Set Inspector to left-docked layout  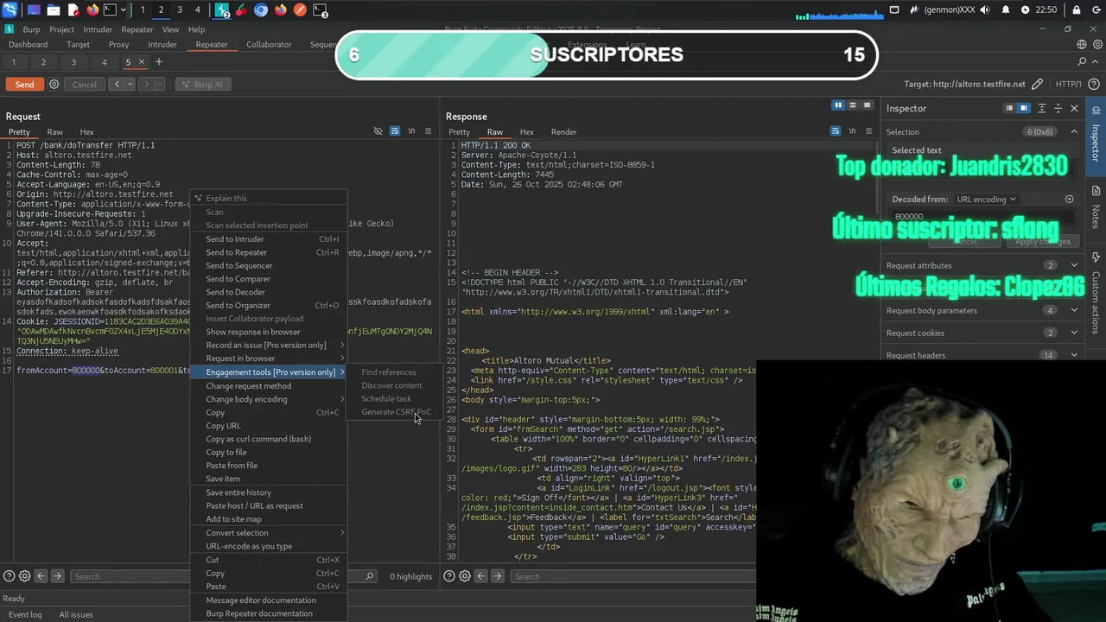pos(1008,108)
